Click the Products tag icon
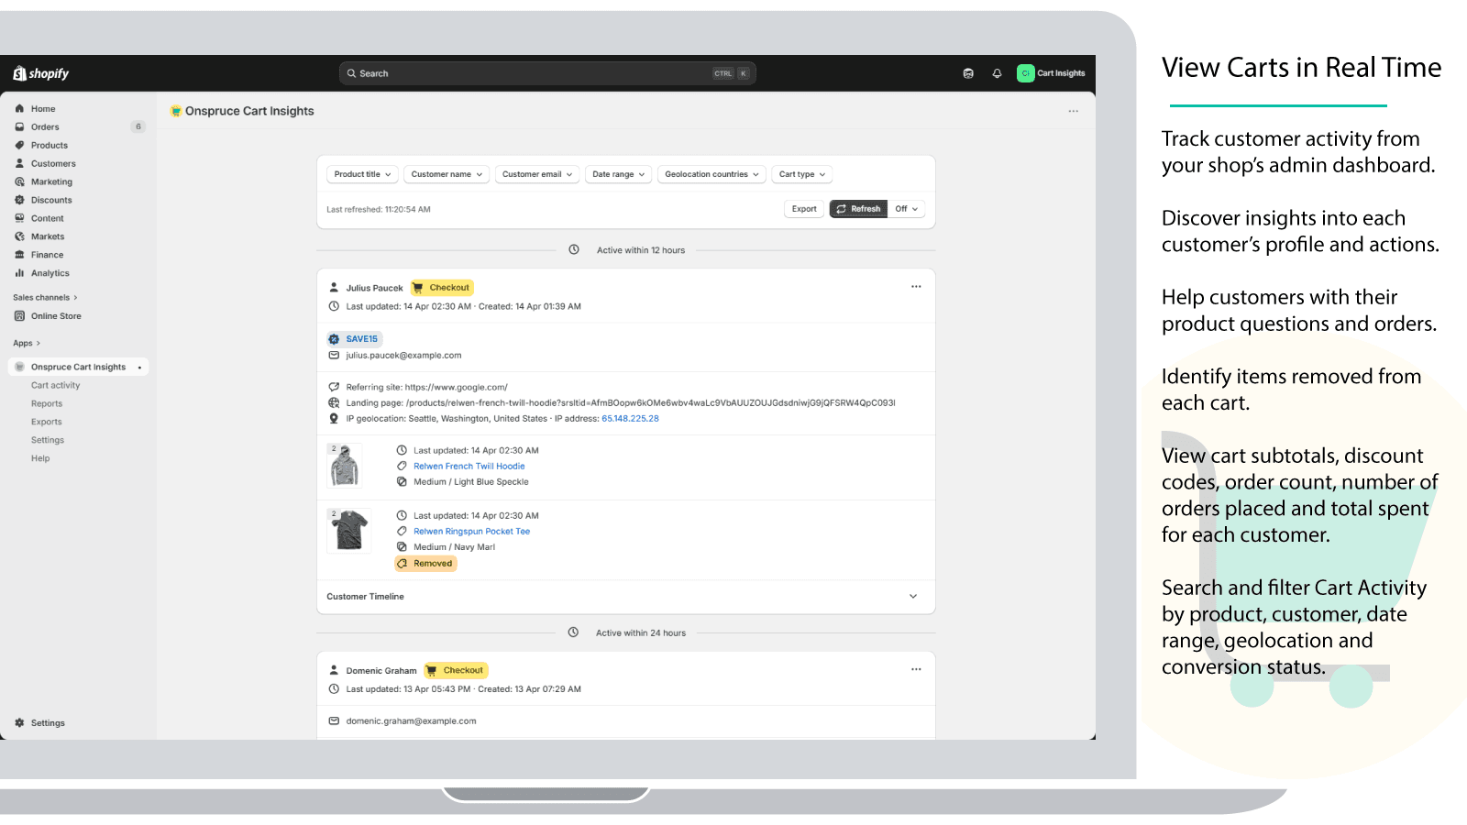The height and width of the screenshot is (825, 1467). pos(19,145)
